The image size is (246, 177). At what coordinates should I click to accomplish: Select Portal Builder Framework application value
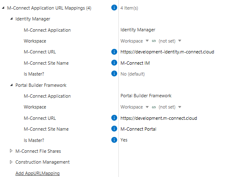pyautogui.click(x=146, y=96)
